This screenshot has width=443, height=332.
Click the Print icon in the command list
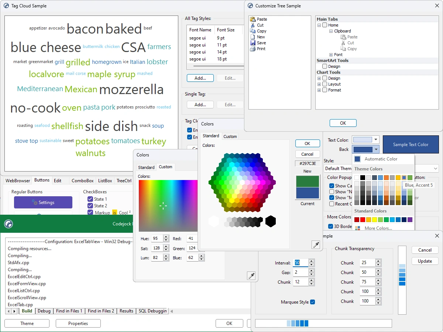tap(253, 49)
